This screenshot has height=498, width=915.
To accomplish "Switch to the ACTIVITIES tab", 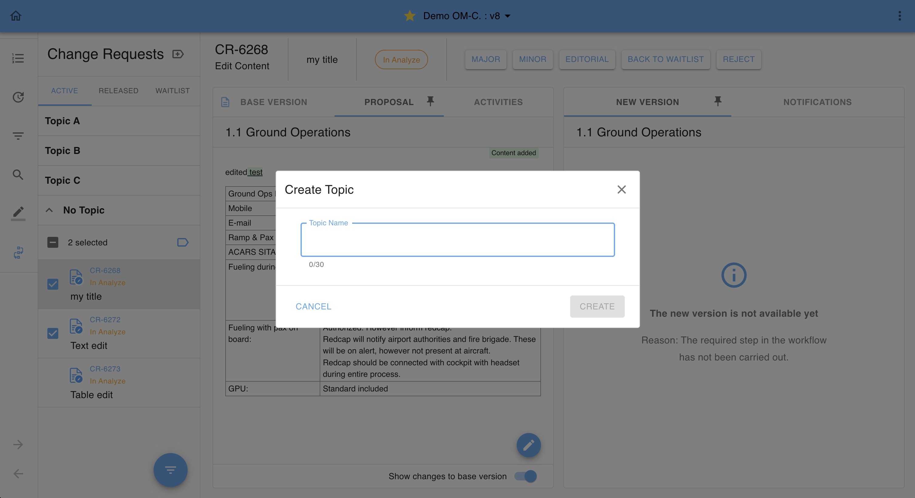I will [x=498, y=102].
